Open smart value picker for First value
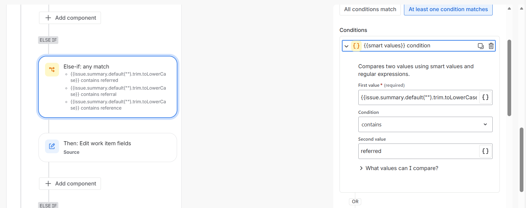The height and width of the screenshot is (208, 526). click(485, 98)
